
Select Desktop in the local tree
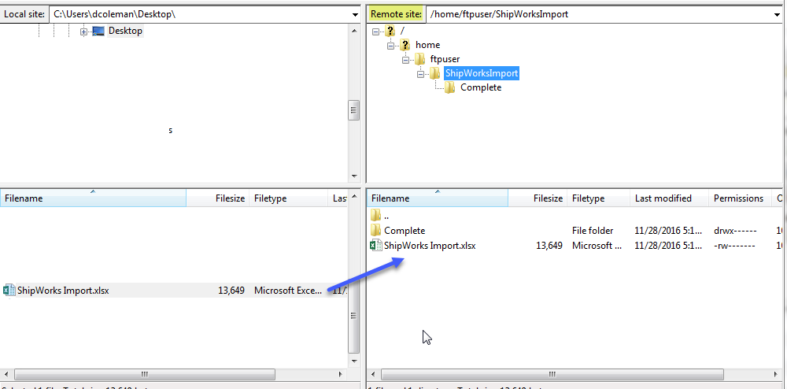click(x=125, y=31)
